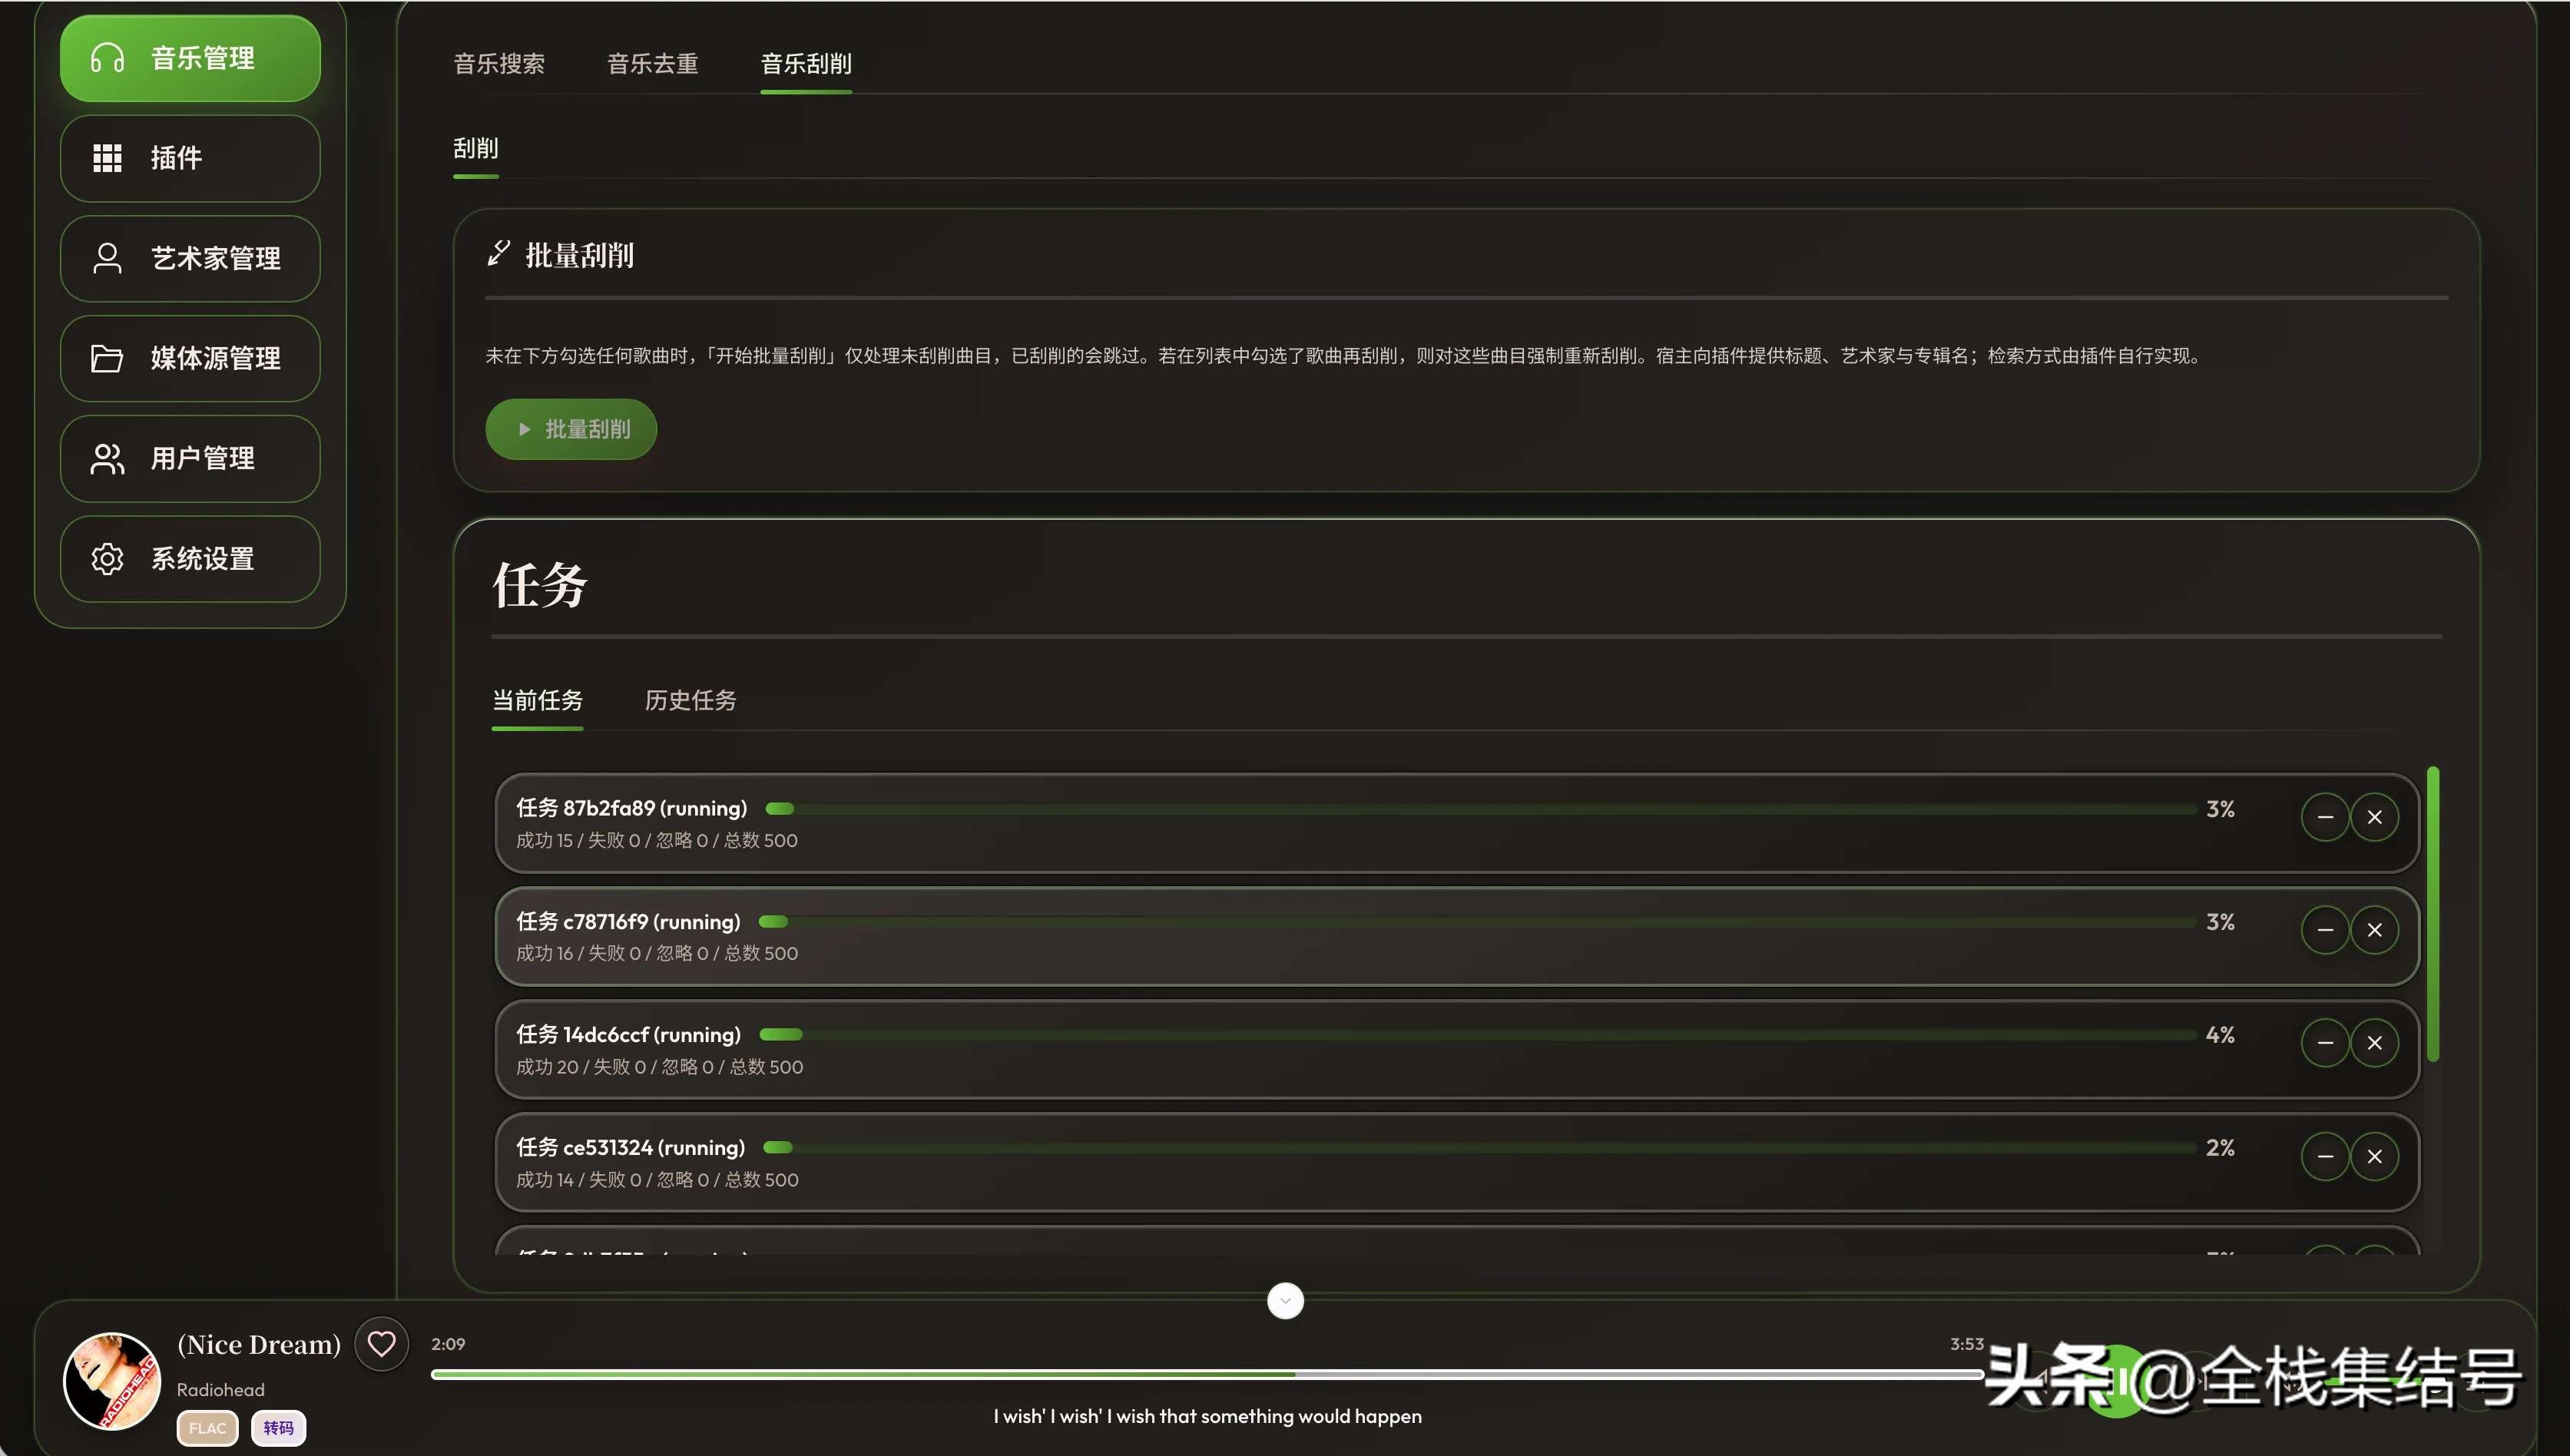Click the 转码 transcode badge
The height and width of the screenshot is (1456, 2570).
[278, 1428]
